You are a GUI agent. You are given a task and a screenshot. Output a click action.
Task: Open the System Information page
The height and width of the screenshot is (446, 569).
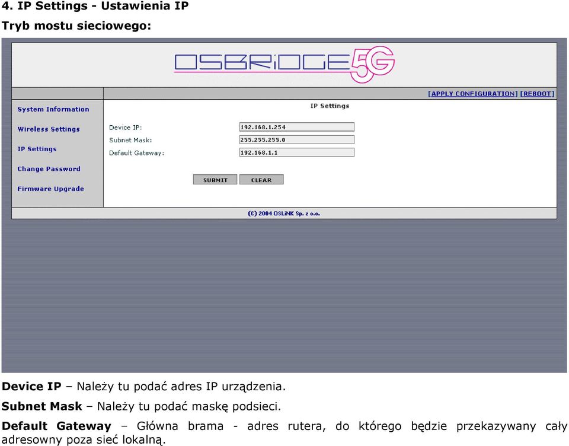53,109
